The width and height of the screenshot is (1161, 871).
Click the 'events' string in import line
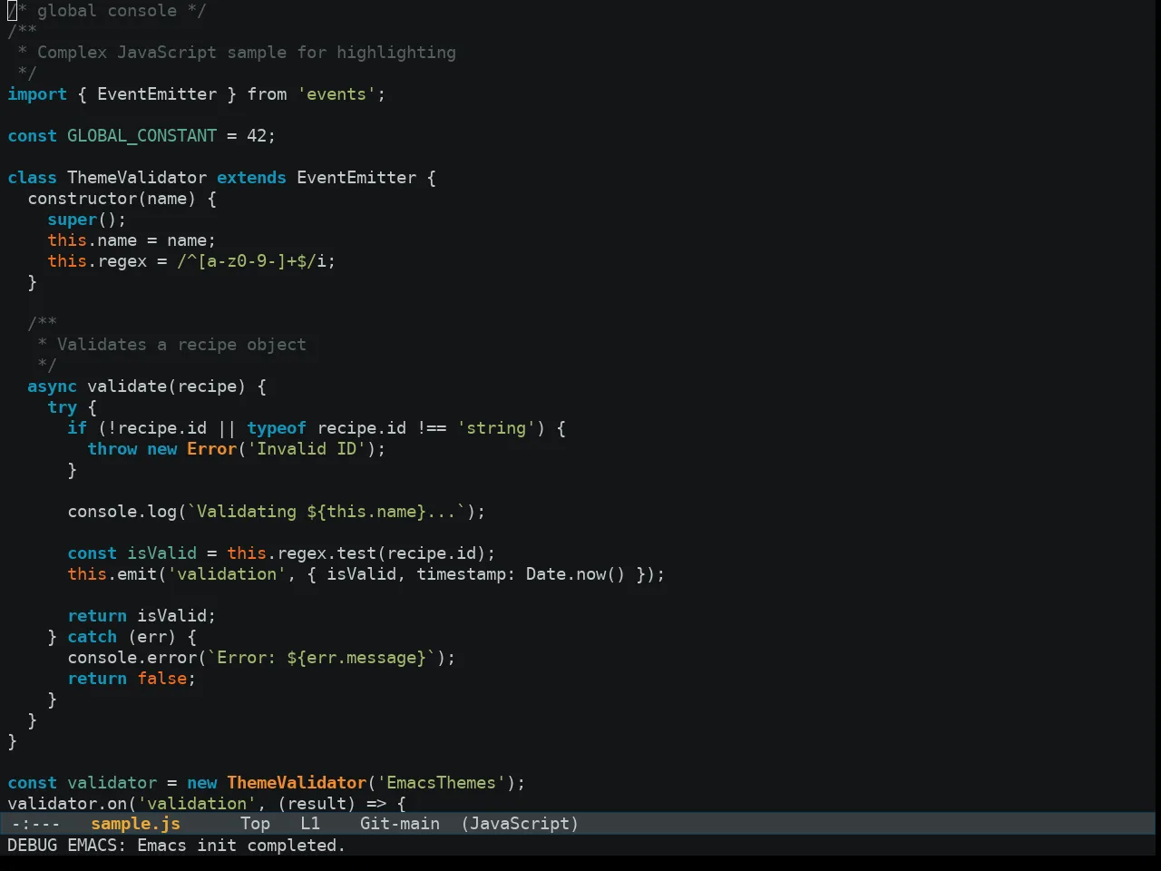pos(337,94)
